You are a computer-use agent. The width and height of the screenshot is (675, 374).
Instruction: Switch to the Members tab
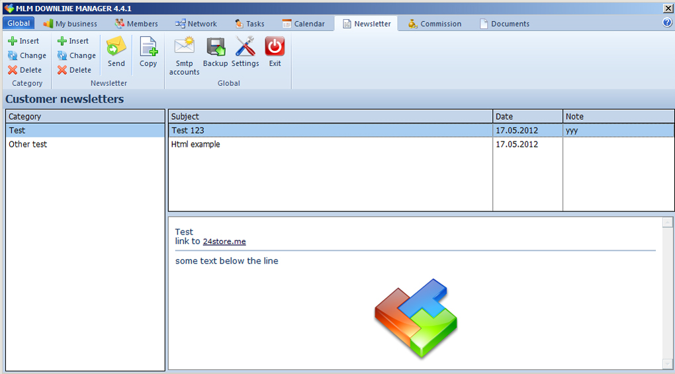tap(136, 24)
